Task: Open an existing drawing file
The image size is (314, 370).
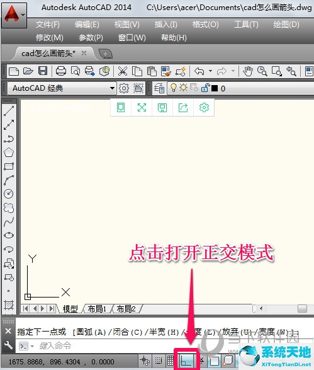Action: click(28, 71)
